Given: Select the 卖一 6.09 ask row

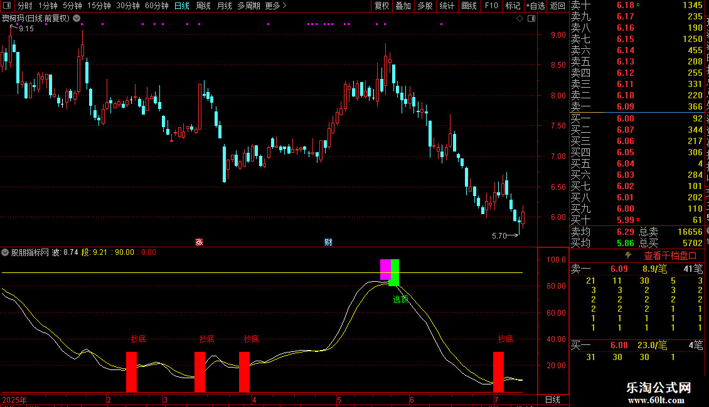Looking at the screenshot, I should point(637,106).
